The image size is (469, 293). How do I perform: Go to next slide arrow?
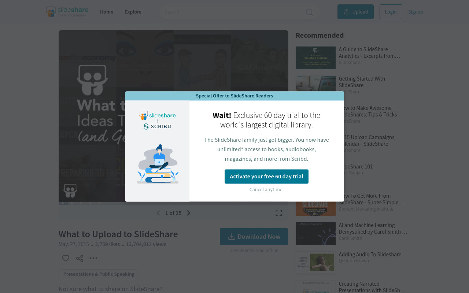pyautogui.click(x=189, y=213)
